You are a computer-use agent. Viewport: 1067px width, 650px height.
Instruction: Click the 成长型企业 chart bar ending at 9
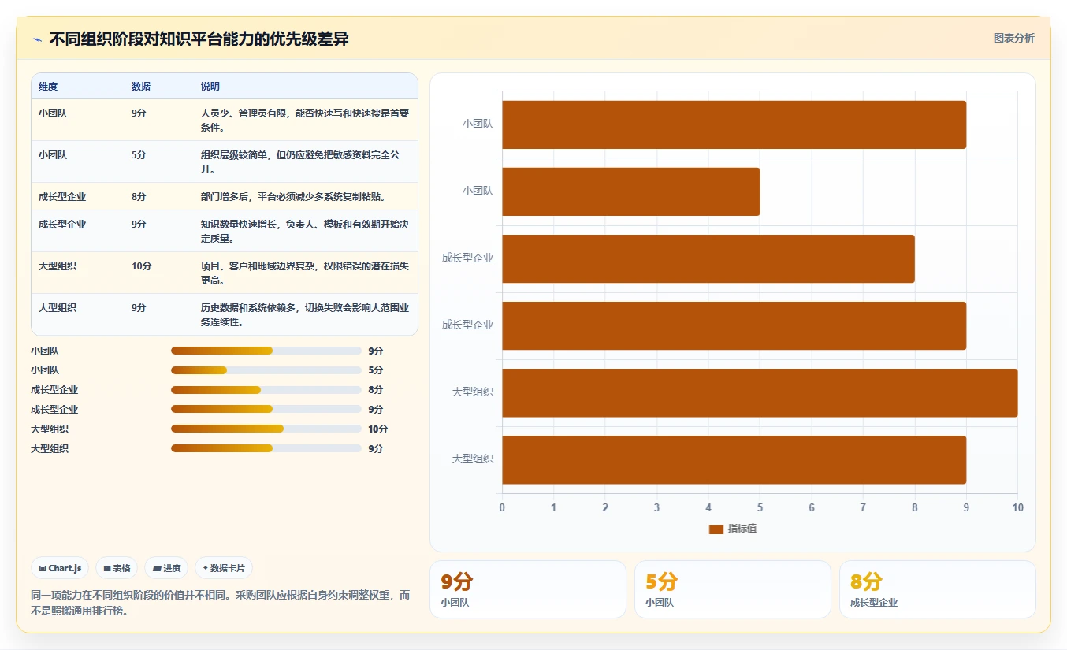(x=734, y=325)
